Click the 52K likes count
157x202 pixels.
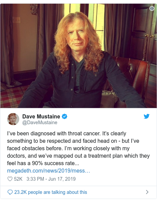tap(18, 179)
